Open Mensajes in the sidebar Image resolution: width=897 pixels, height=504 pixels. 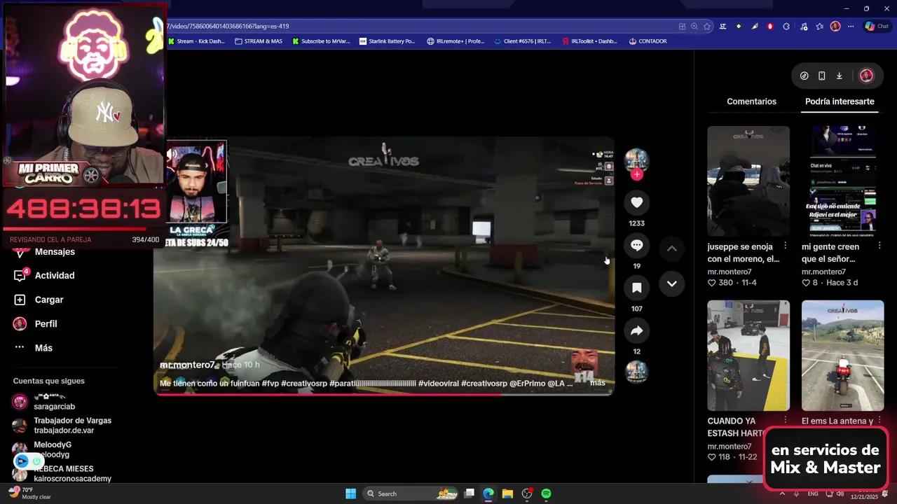55,252
